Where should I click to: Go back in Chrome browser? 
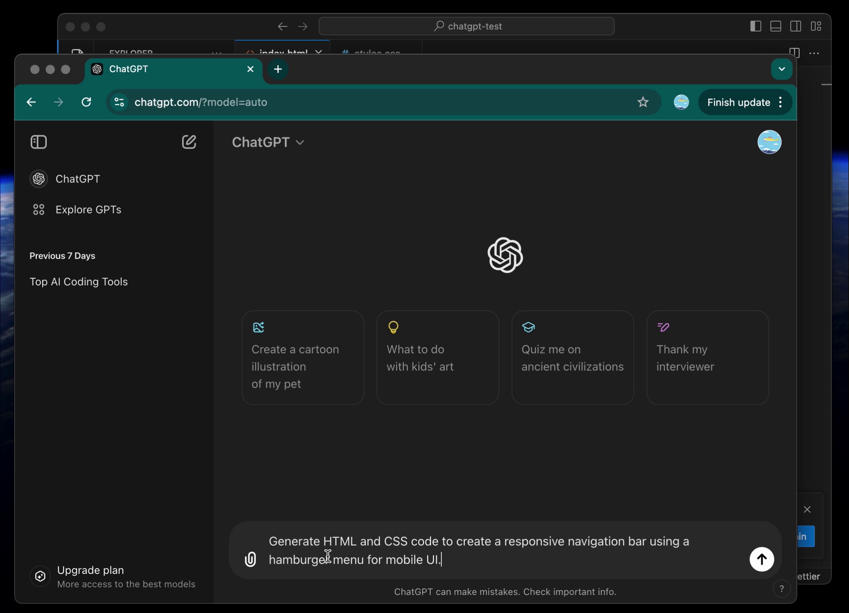[31, 102]
